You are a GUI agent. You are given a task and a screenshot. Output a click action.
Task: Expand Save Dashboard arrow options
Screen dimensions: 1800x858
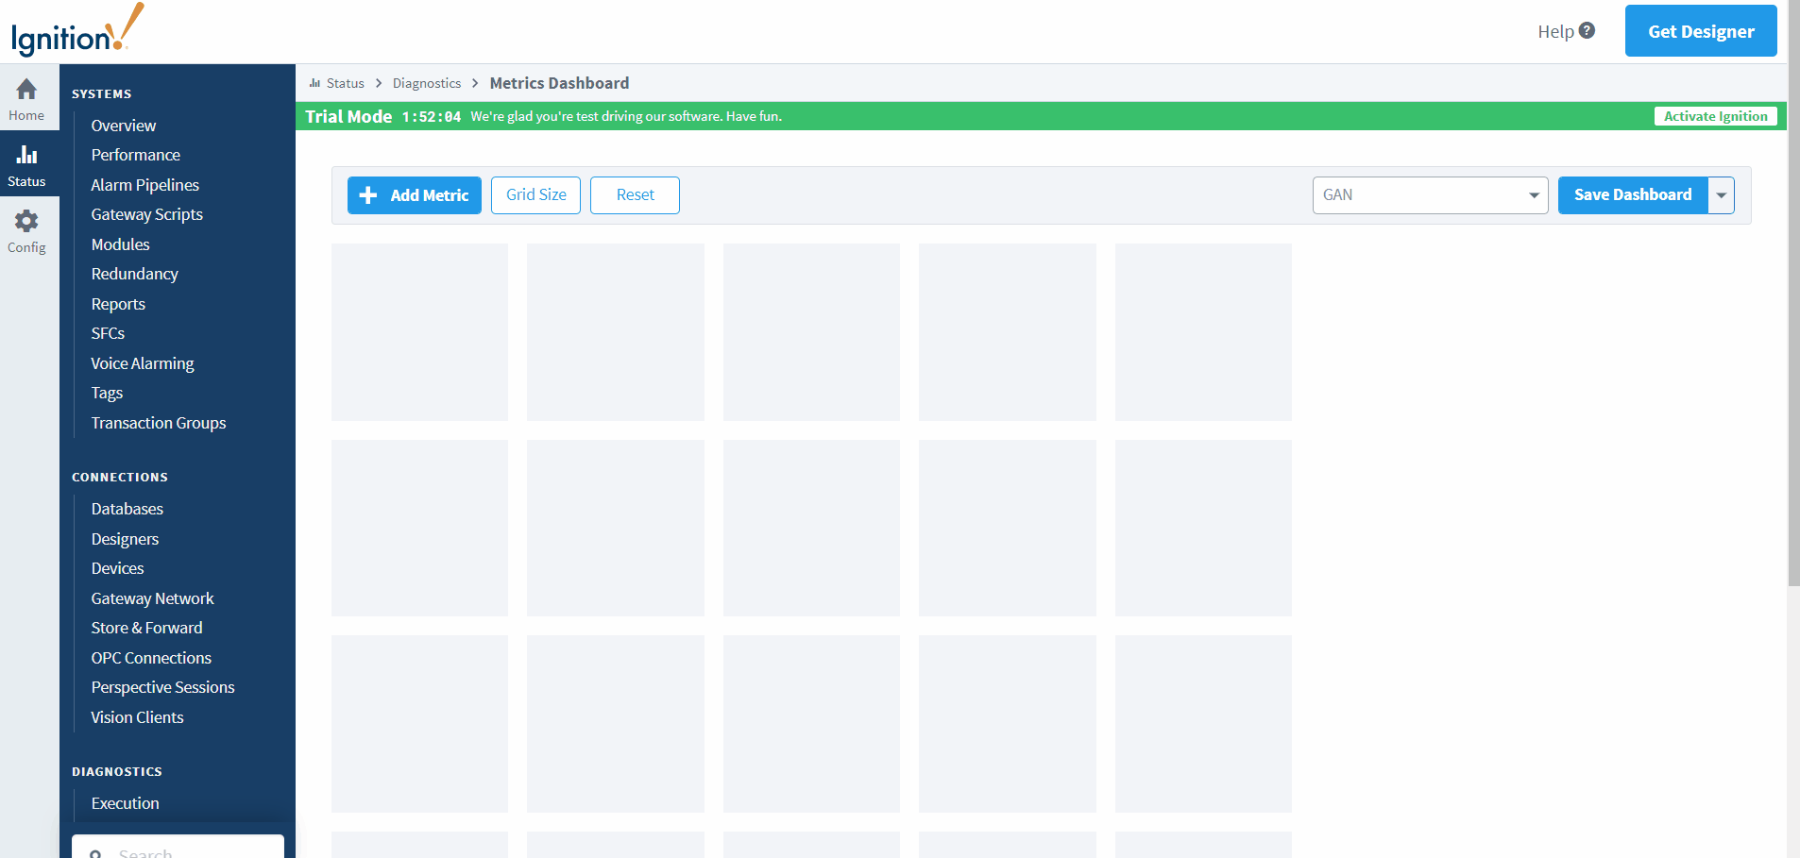click(x=1722, y=195)
